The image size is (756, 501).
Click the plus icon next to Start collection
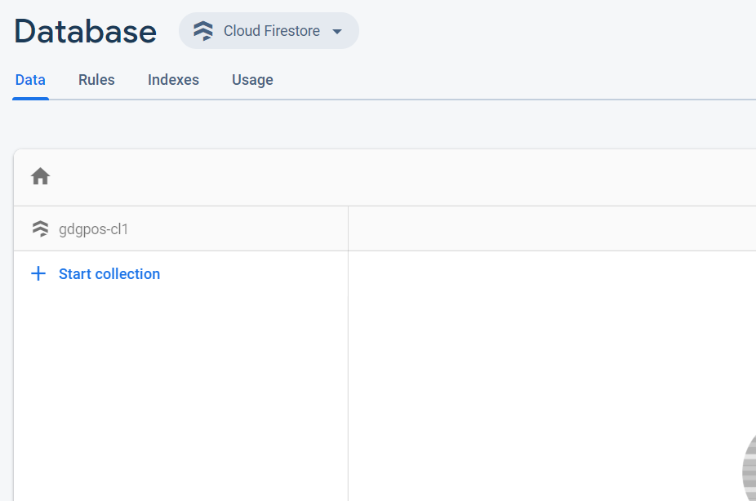38,273
